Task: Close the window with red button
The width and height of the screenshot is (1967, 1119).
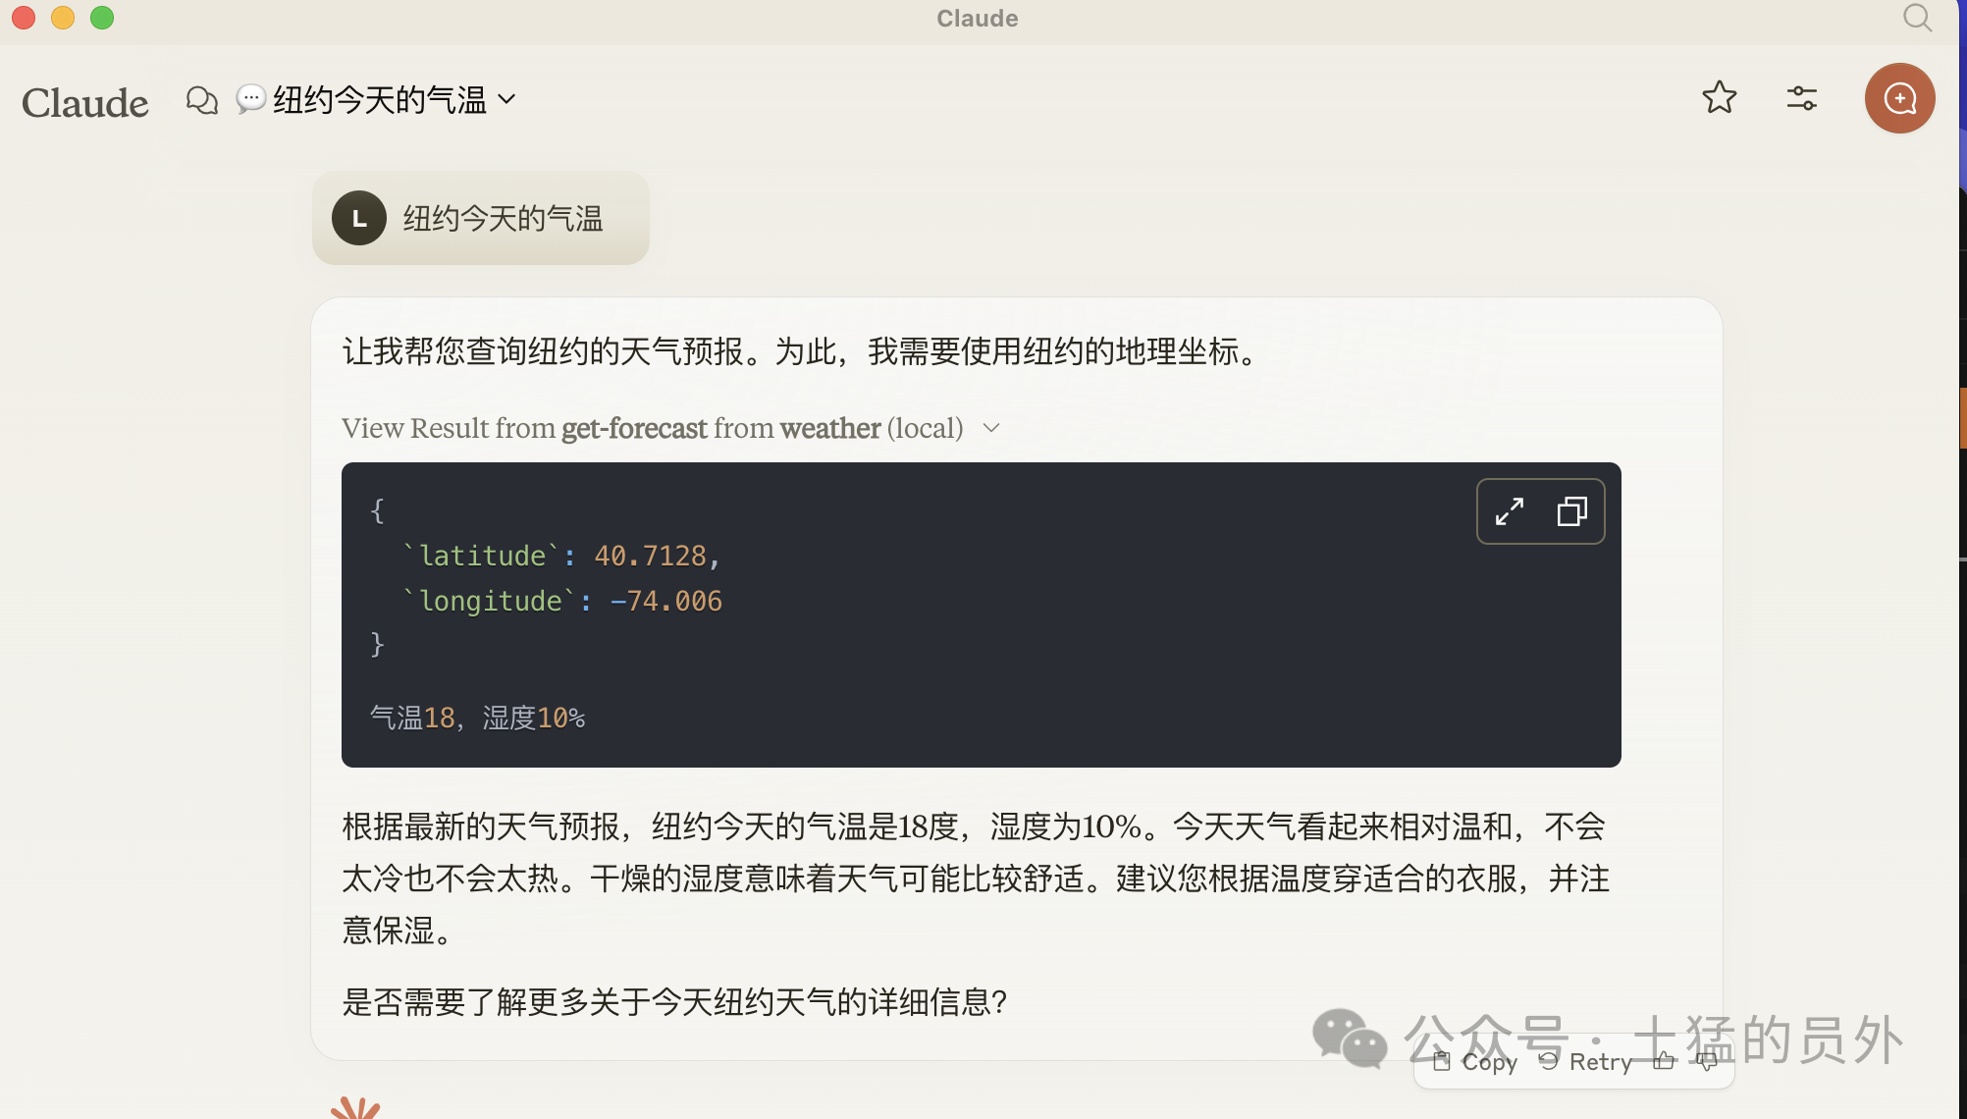Action: pos(25,18)
